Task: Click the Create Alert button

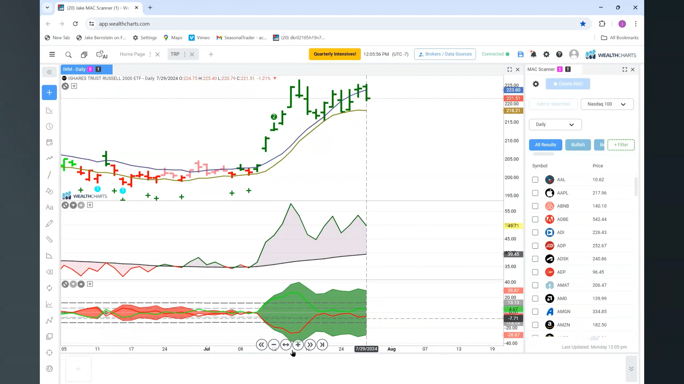Action: [568, 84]
